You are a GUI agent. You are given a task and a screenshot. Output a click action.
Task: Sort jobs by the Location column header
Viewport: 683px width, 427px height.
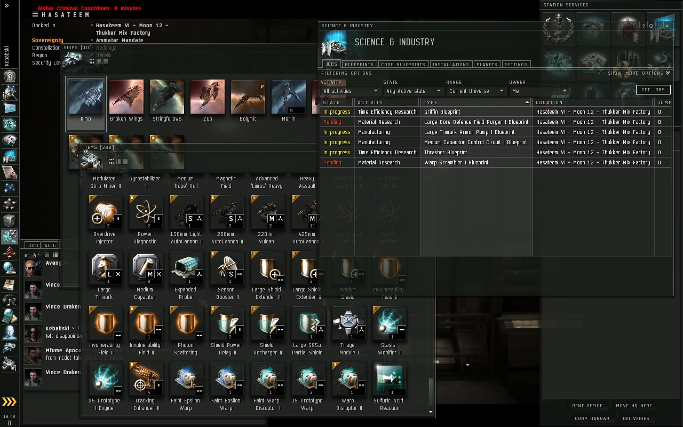coord(594,102)
